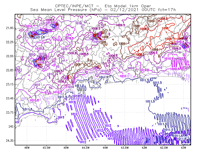Select the 22.5S latitude axis label

10,56
